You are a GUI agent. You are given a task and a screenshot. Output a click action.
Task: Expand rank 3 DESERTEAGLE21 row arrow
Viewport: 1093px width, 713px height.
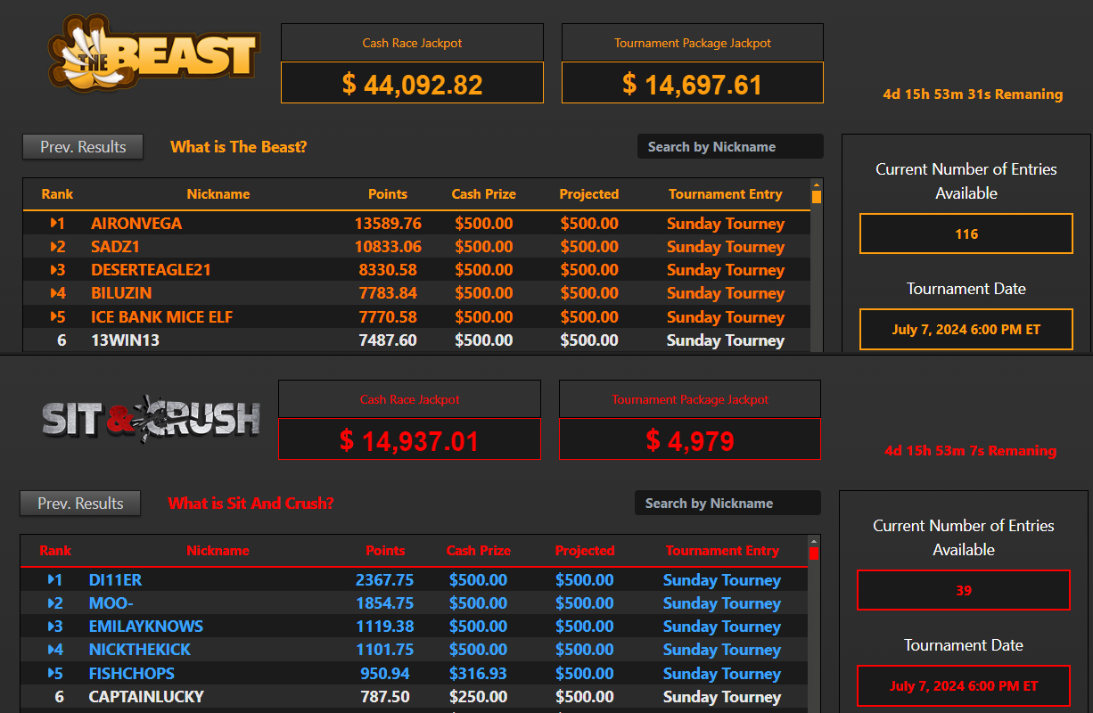(x=53, y=270)
